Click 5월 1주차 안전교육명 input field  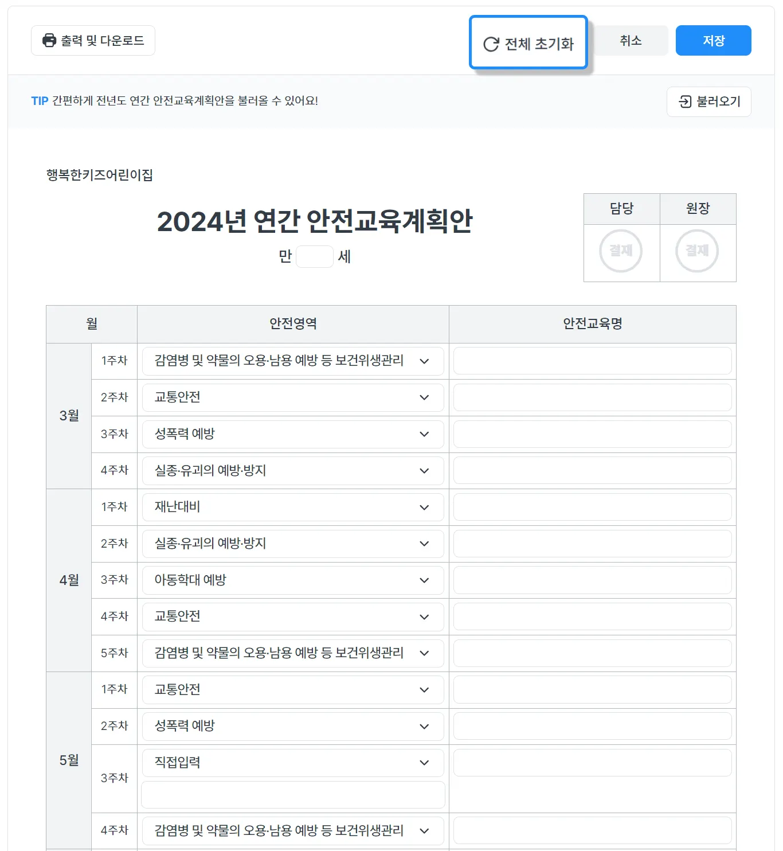[593, 690]
